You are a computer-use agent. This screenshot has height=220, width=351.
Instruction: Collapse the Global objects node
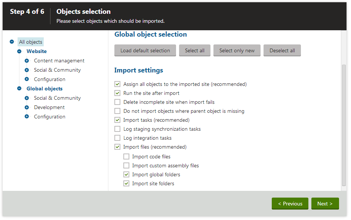19,89
